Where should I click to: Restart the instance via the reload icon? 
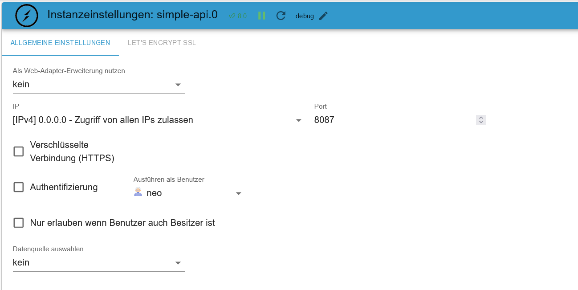(281, 16)
